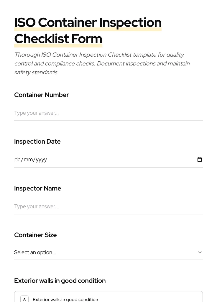Image resolution: width=217 pixels, height=302 pixels.
Task: Expand the 'Select an option...' selector
Action: (x=108, y=252)
